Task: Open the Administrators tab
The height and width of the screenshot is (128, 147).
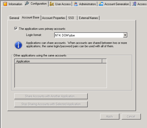Action: click(x=85, y=4)
